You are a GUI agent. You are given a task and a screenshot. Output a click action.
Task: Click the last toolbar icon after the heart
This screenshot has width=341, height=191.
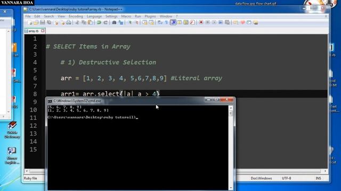[x=256, y=22]
